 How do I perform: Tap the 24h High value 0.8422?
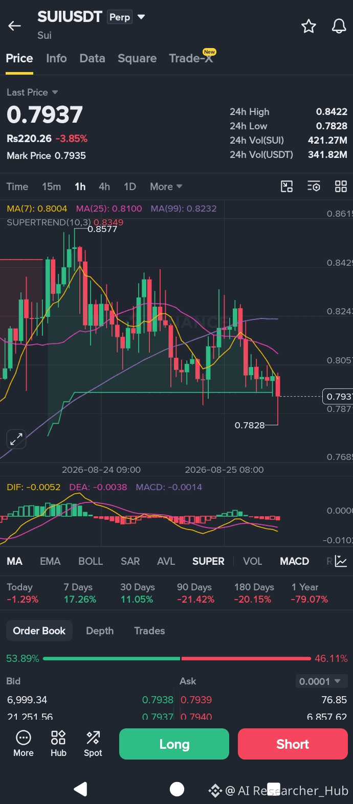pyautogui.click(x=332, y=111)
